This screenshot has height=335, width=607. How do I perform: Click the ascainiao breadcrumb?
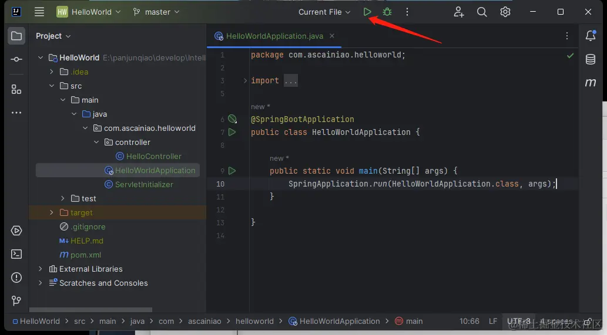click(x=204, y=321)
